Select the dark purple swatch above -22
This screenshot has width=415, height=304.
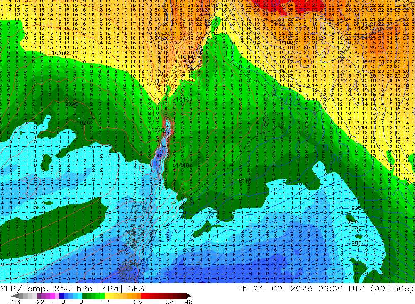[39, 296]
